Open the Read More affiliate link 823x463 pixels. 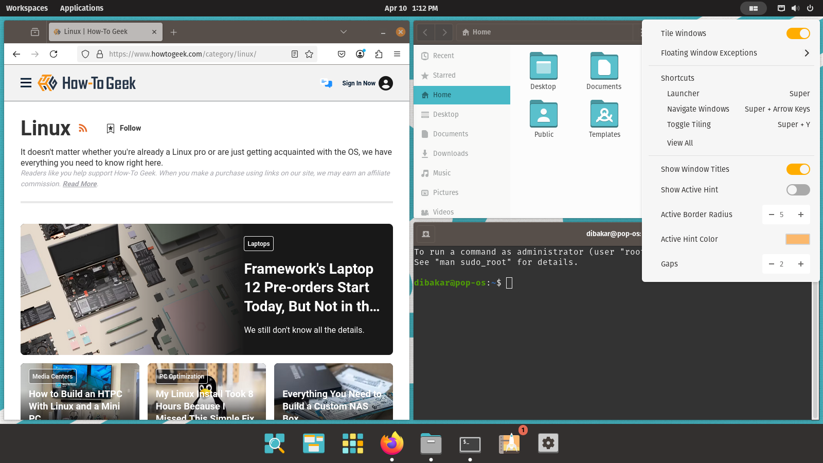pyautogui.click(x=80, y=184)
